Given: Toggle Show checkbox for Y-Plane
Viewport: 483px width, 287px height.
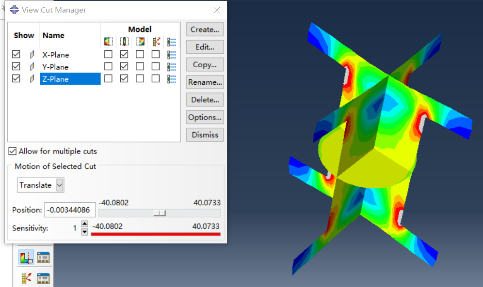Looking at the screenshot, I should [x=16, y=66].
